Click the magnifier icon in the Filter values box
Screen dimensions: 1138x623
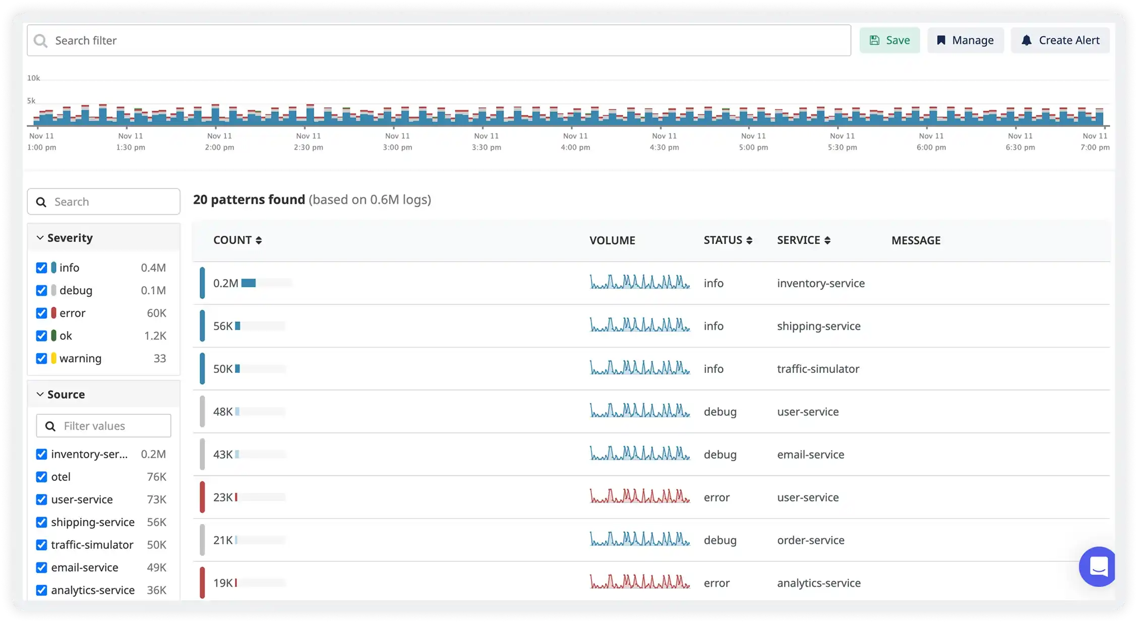tap(50, 426)
